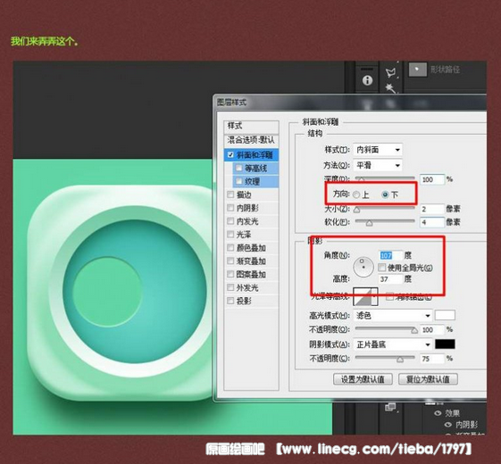The width and height of the screenshot is (501, 464).
Task: Select direction 上 radio button
Action: tap(356, 195)
